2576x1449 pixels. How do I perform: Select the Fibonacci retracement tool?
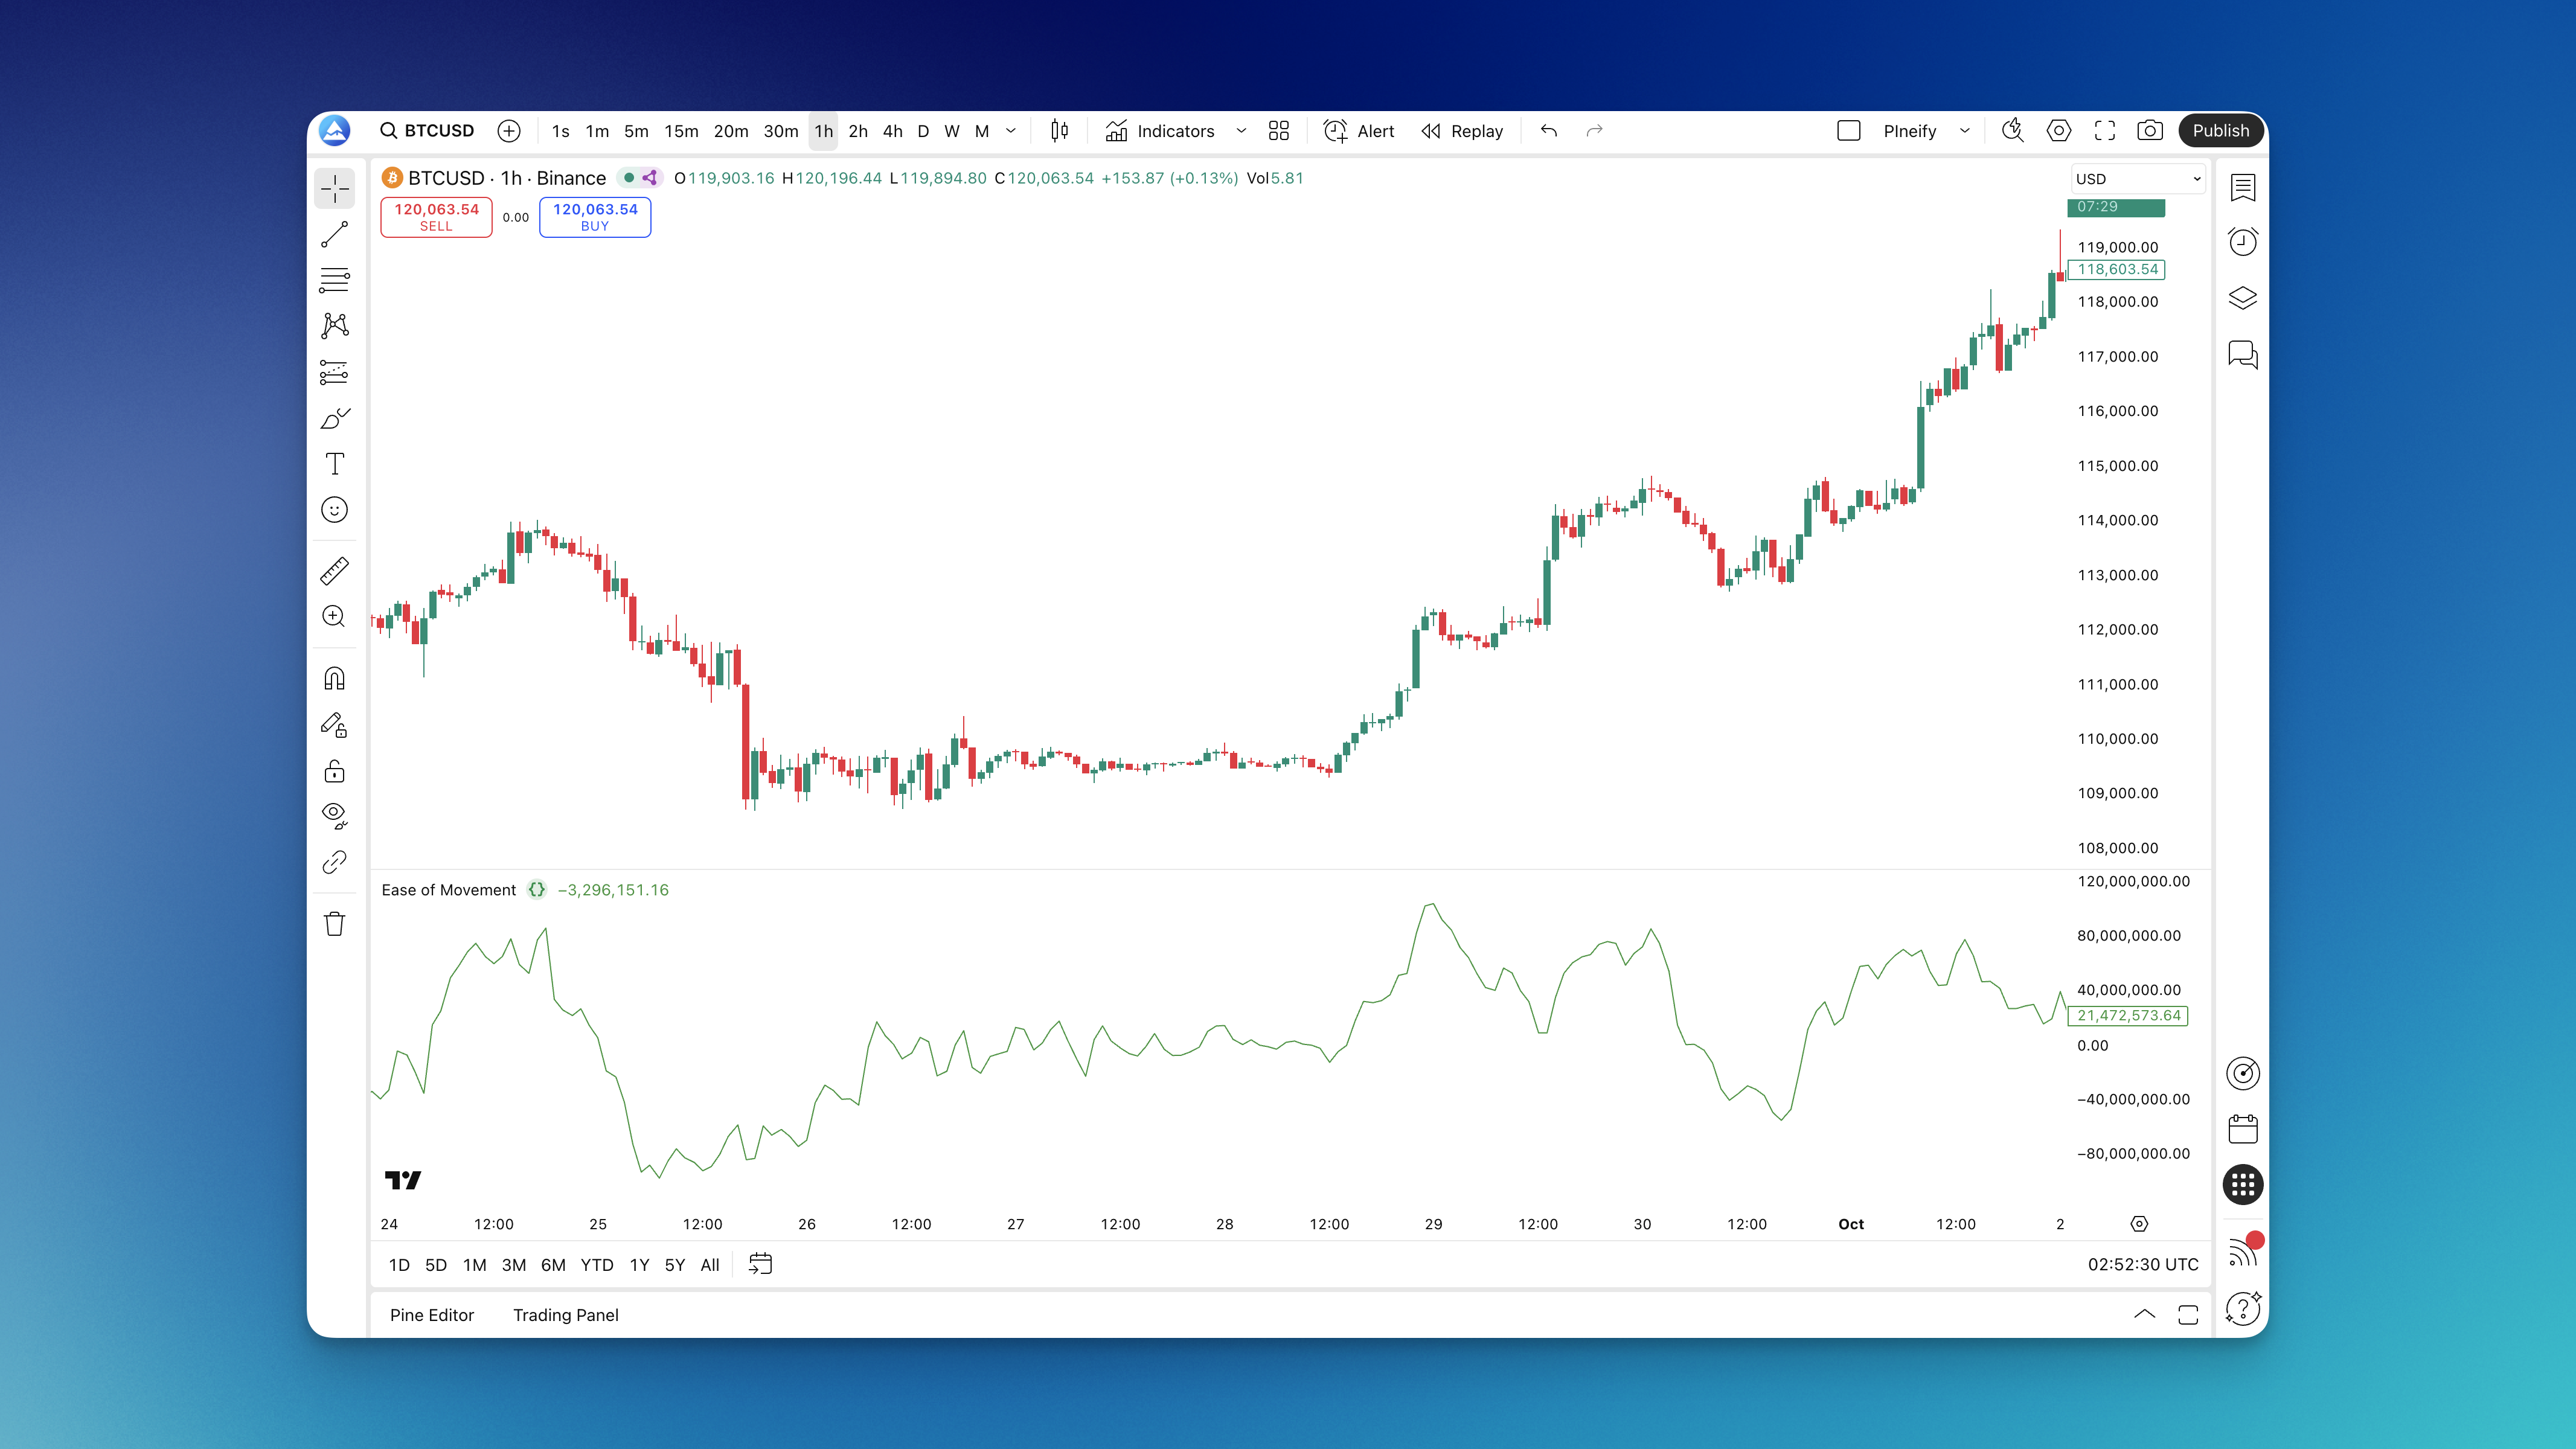(334, 280)
